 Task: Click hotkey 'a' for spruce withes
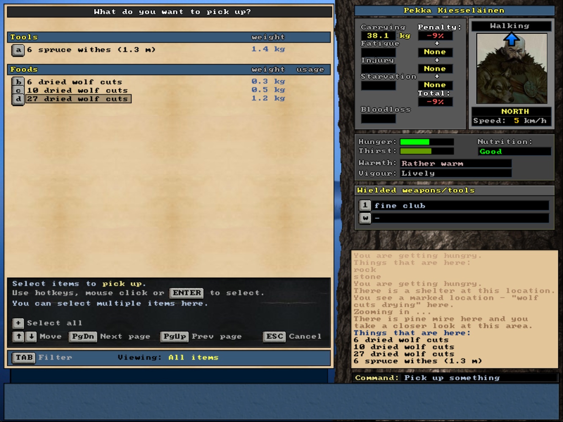click(x=18, y=50)
